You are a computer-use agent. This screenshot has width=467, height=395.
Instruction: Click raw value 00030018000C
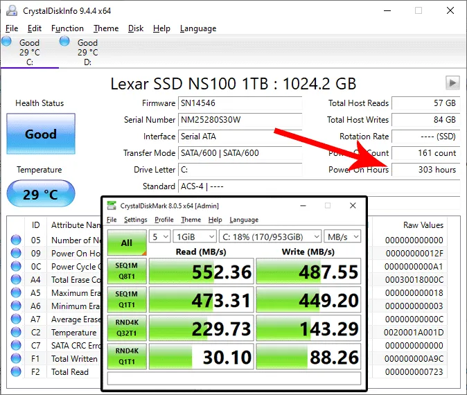[x=414, y=280]
